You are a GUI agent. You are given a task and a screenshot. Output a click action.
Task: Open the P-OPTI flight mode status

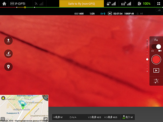(18, 4)
